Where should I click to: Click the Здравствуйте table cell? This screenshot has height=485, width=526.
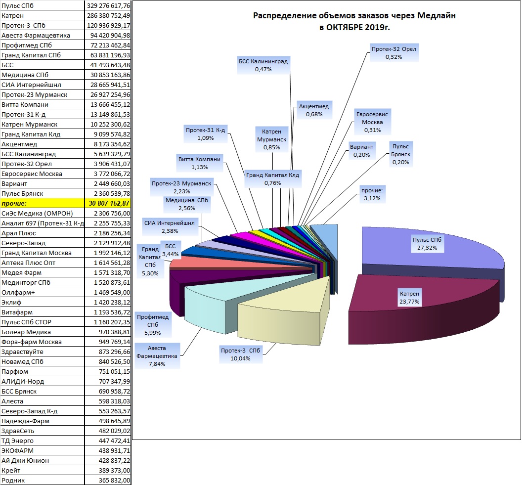pos(43,352)
